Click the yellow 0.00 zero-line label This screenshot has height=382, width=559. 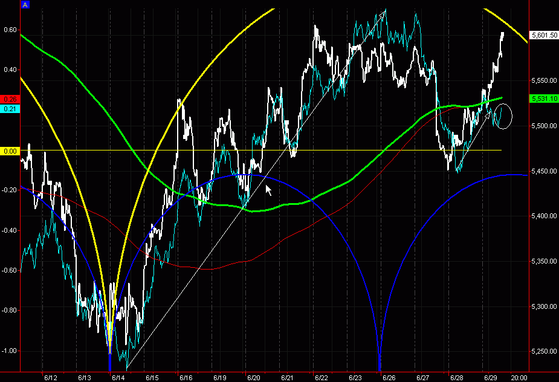[x=10, y=151]
